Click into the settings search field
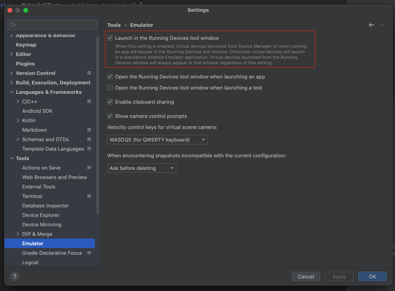 tap(55, 25)
